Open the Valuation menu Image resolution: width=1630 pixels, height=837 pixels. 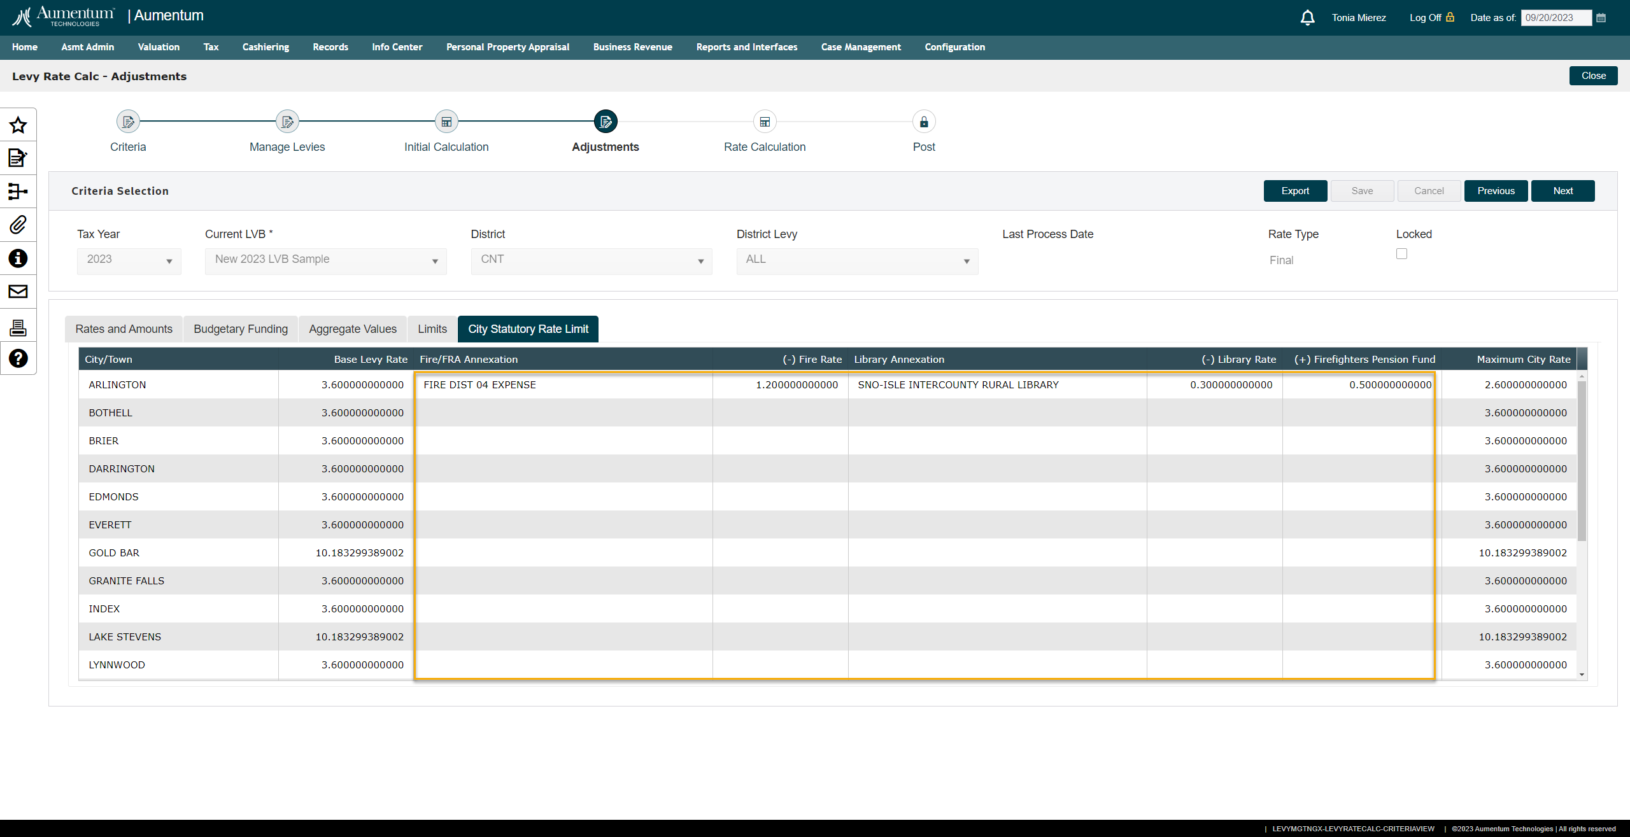pos(159,47)
